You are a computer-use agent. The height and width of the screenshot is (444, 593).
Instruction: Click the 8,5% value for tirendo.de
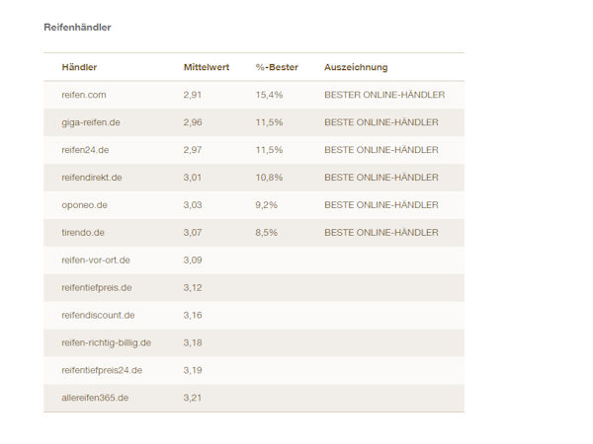point(266,233)
